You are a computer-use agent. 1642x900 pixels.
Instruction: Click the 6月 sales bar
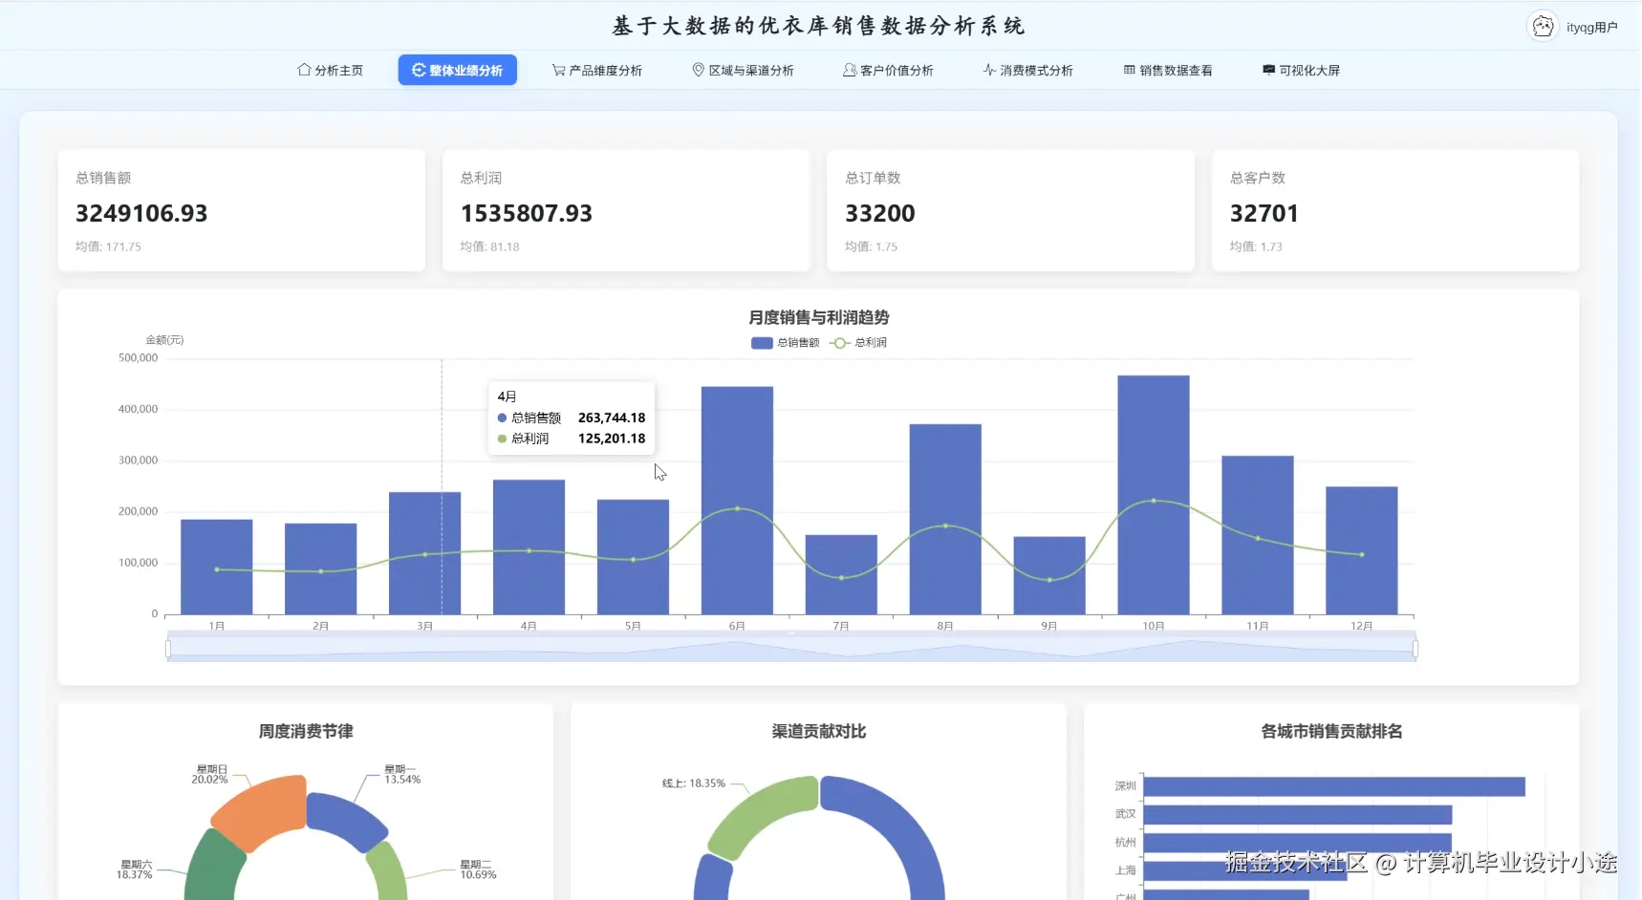pos(738,501)
